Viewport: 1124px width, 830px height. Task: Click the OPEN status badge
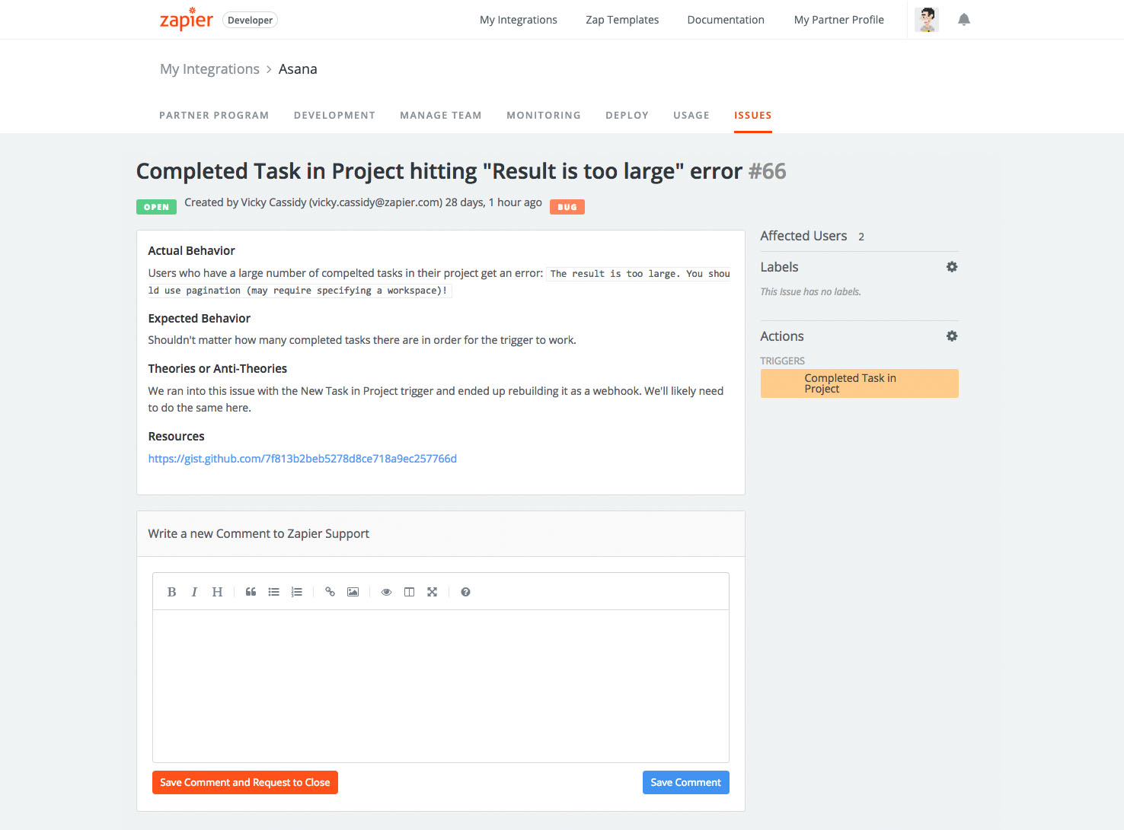pos(156,207)
